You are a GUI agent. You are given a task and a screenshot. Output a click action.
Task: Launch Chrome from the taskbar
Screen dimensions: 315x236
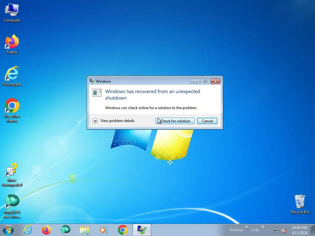[x=122, y=230]
